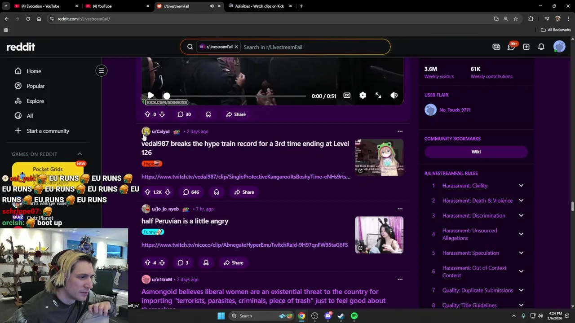Enter fullscreen on the video player
The width and height of the screenshot is (575, 323).
(x=378, y=96)
